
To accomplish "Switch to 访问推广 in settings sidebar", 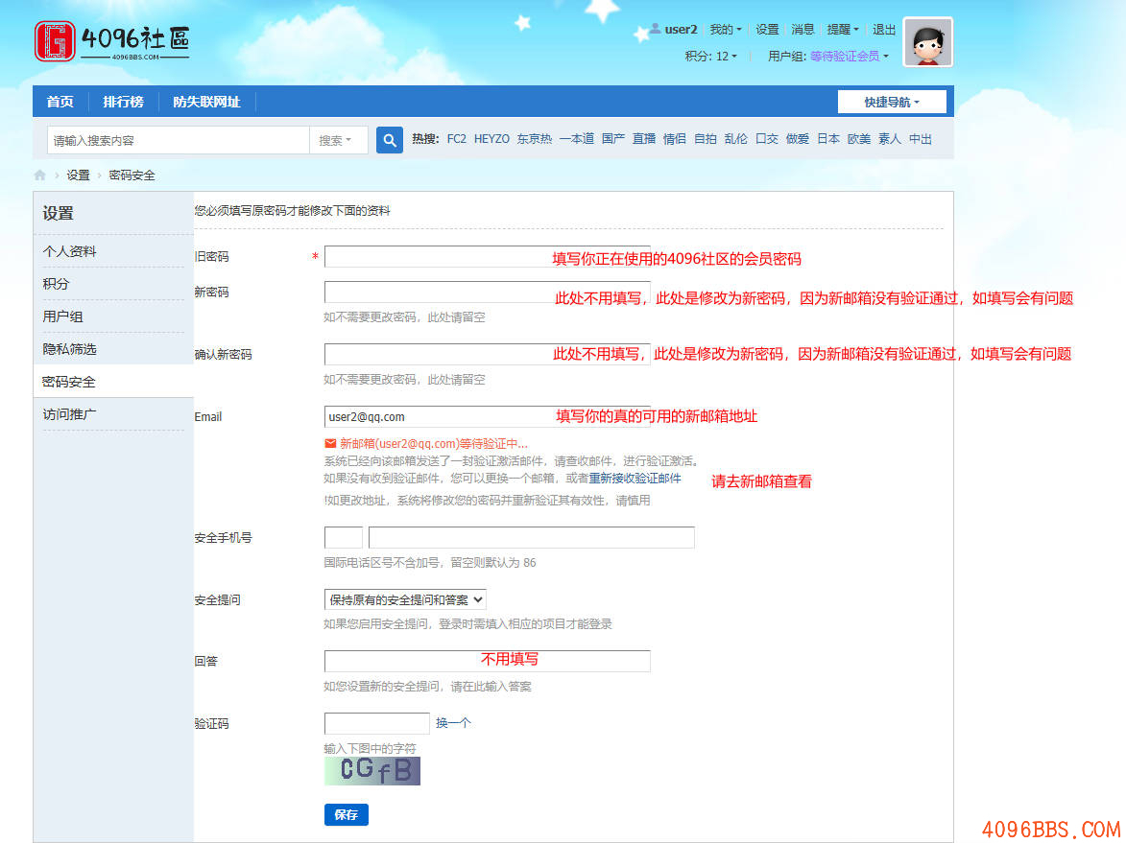I will (x=69, y=414).
